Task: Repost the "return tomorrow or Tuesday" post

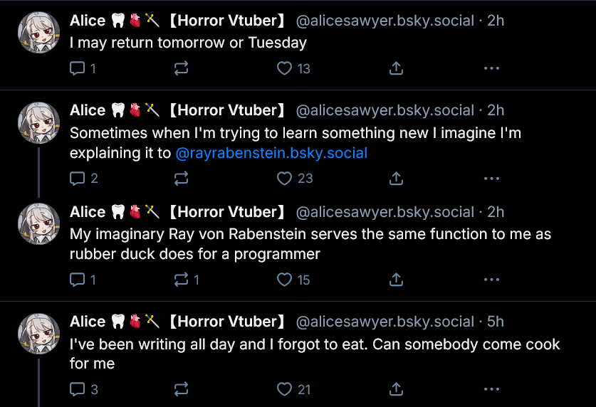Action: click(x=182, y=69)
